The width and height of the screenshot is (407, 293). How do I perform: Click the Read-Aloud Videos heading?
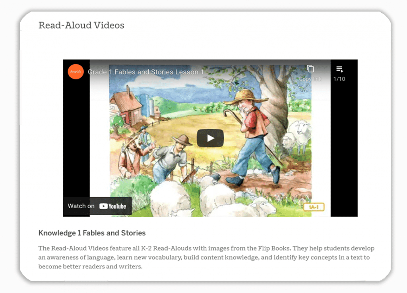click(81, 25)
